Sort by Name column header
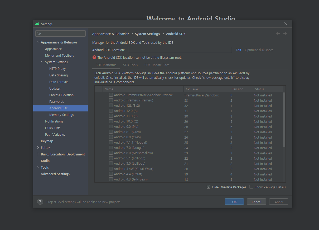 click(x=143, y=89)
